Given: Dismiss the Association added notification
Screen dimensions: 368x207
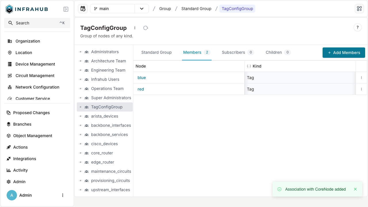Looking at the screenshot, I should coord(355,189).
